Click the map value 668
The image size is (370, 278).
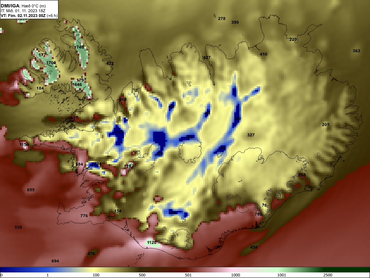pyautogui.click(x=123, y=99)
